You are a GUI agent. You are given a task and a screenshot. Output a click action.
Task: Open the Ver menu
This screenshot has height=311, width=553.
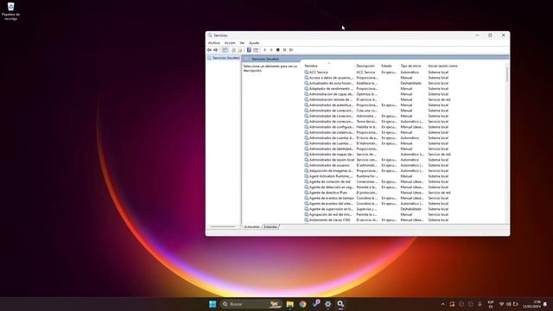click(242, 42)
